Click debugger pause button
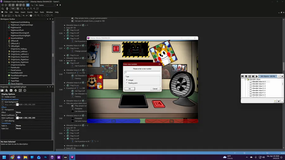The height and width of the screenshot is (160, 285). (x=250, y=77)
